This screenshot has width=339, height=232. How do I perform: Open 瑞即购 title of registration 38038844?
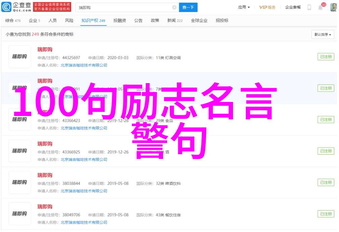[x=45, y=175]
